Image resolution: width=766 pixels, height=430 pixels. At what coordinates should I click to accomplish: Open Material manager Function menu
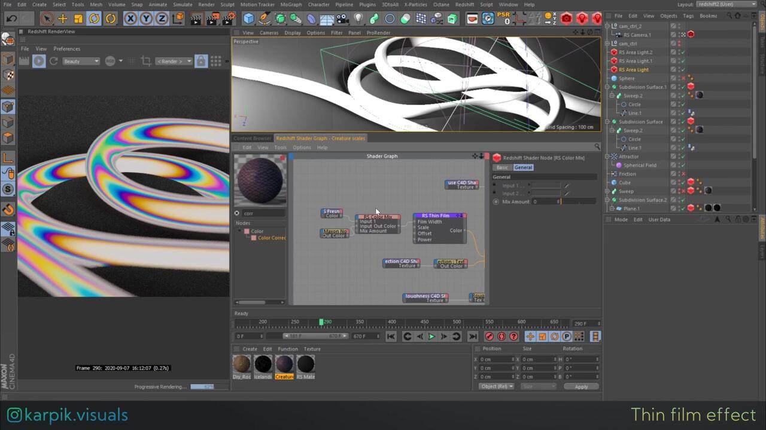(x=288, y=349)
